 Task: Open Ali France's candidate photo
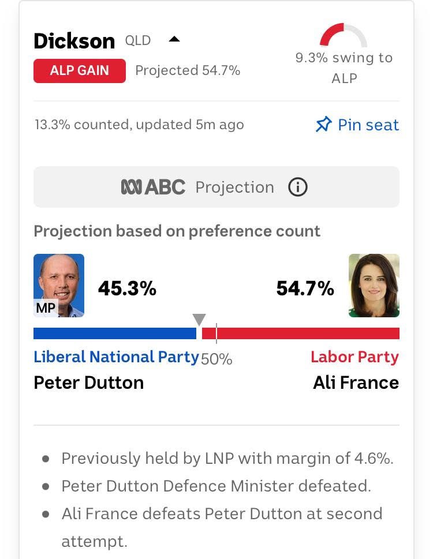pyautogui.click(x=374, y=285)
